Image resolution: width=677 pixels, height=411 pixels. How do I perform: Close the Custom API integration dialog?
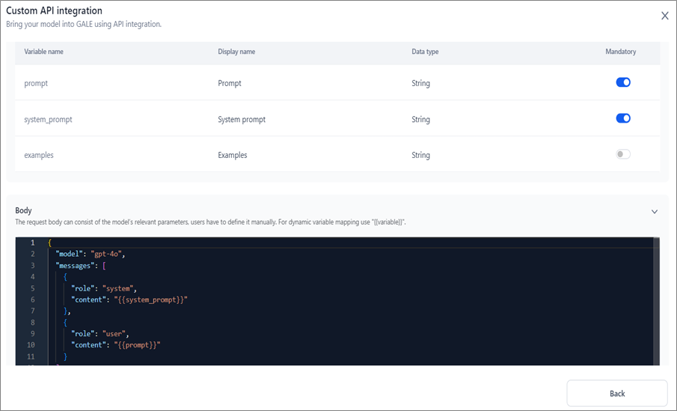(x=664, y=16)
